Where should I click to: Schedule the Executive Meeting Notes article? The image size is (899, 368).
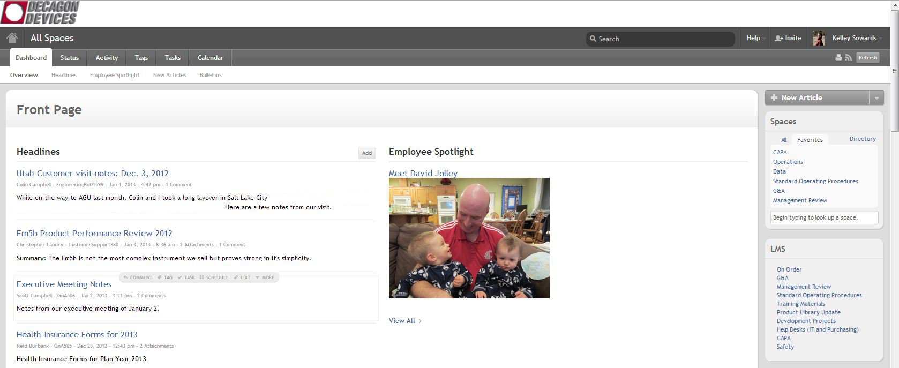tap(214, 277)
